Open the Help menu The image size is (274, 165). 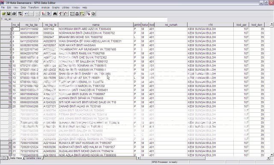click(85, 8)
